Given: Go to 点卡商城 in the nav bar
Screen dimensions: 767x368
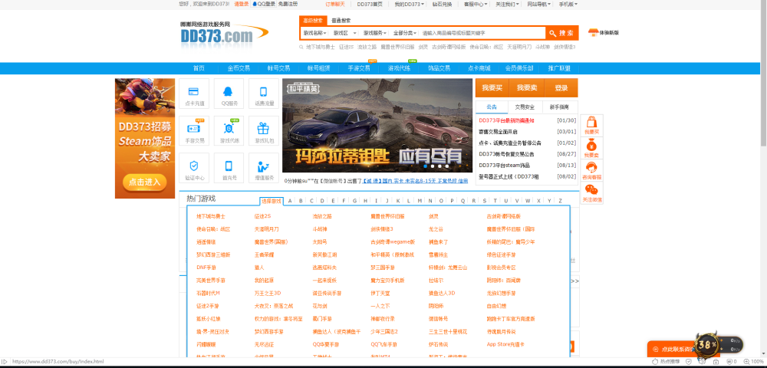Looking at the screenshot, I should pyautogui.click(x=479, y=68).
